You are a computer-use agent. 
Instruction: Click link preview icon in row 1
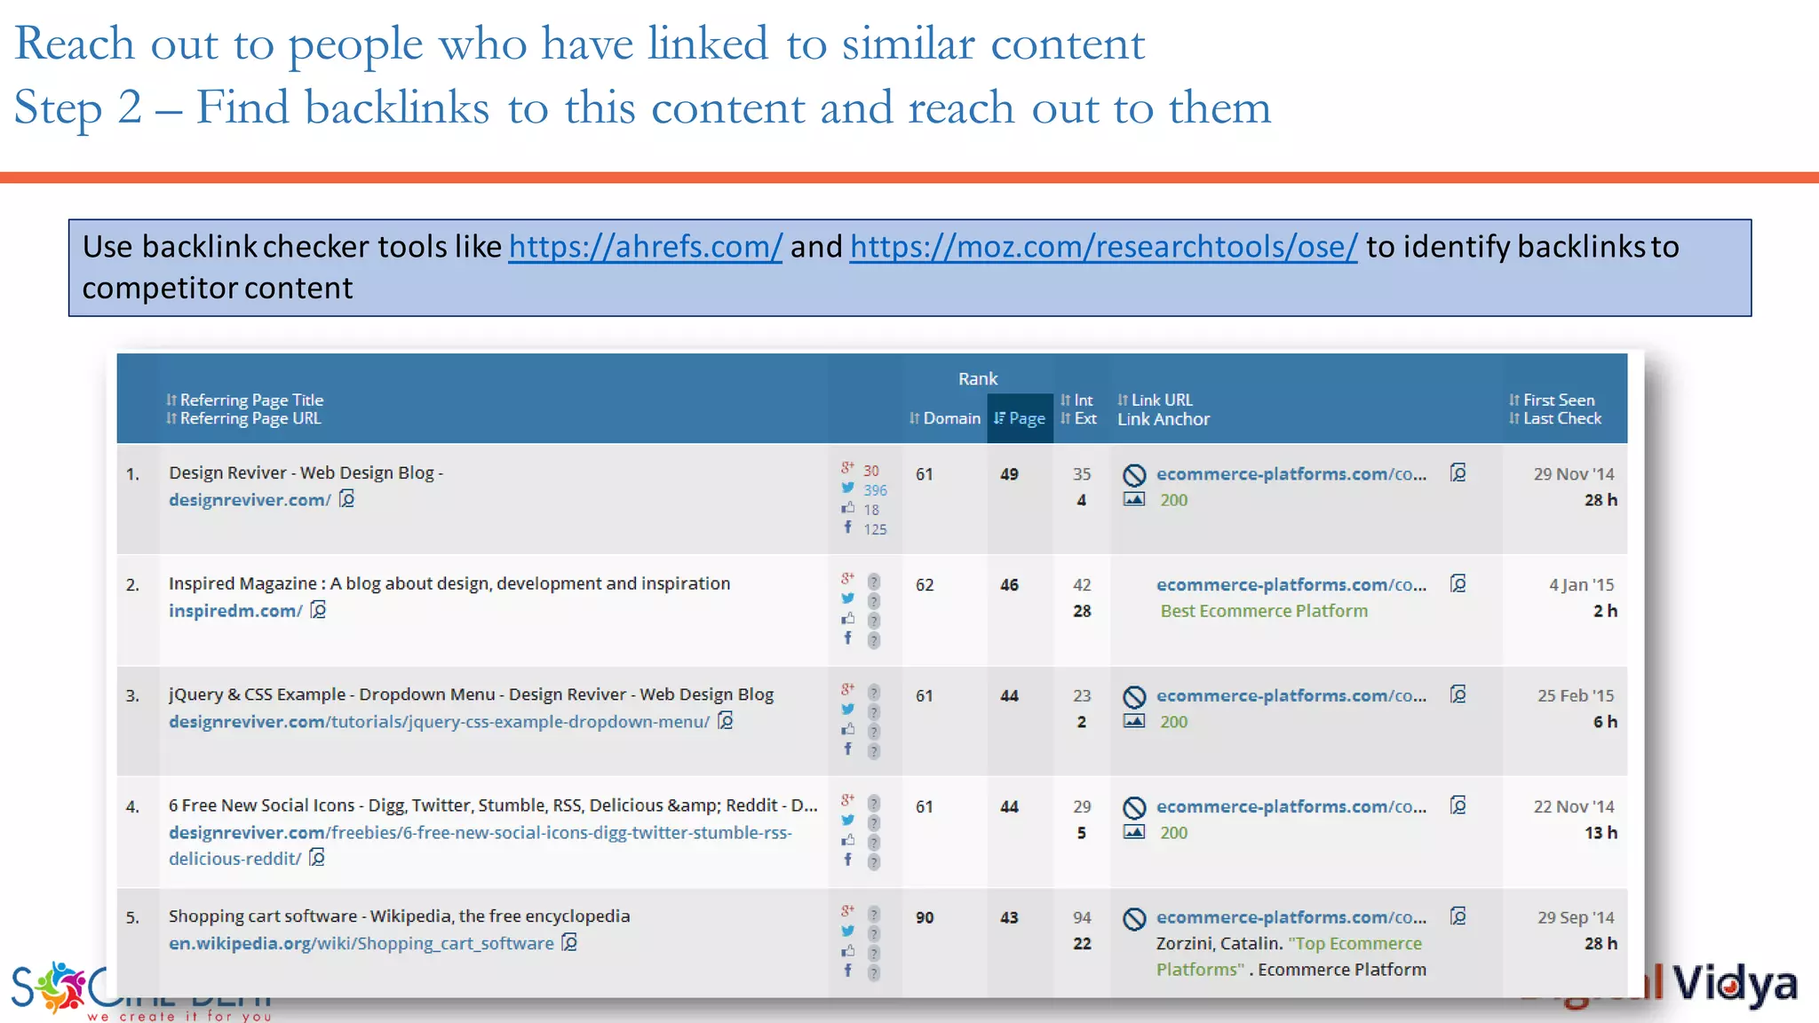1458,472
